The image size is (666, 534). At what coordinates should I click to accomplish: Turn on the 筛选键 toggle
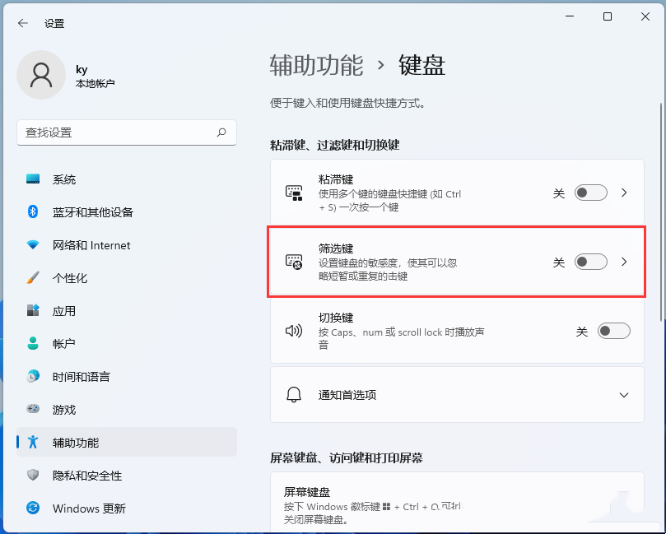(590, 261)
